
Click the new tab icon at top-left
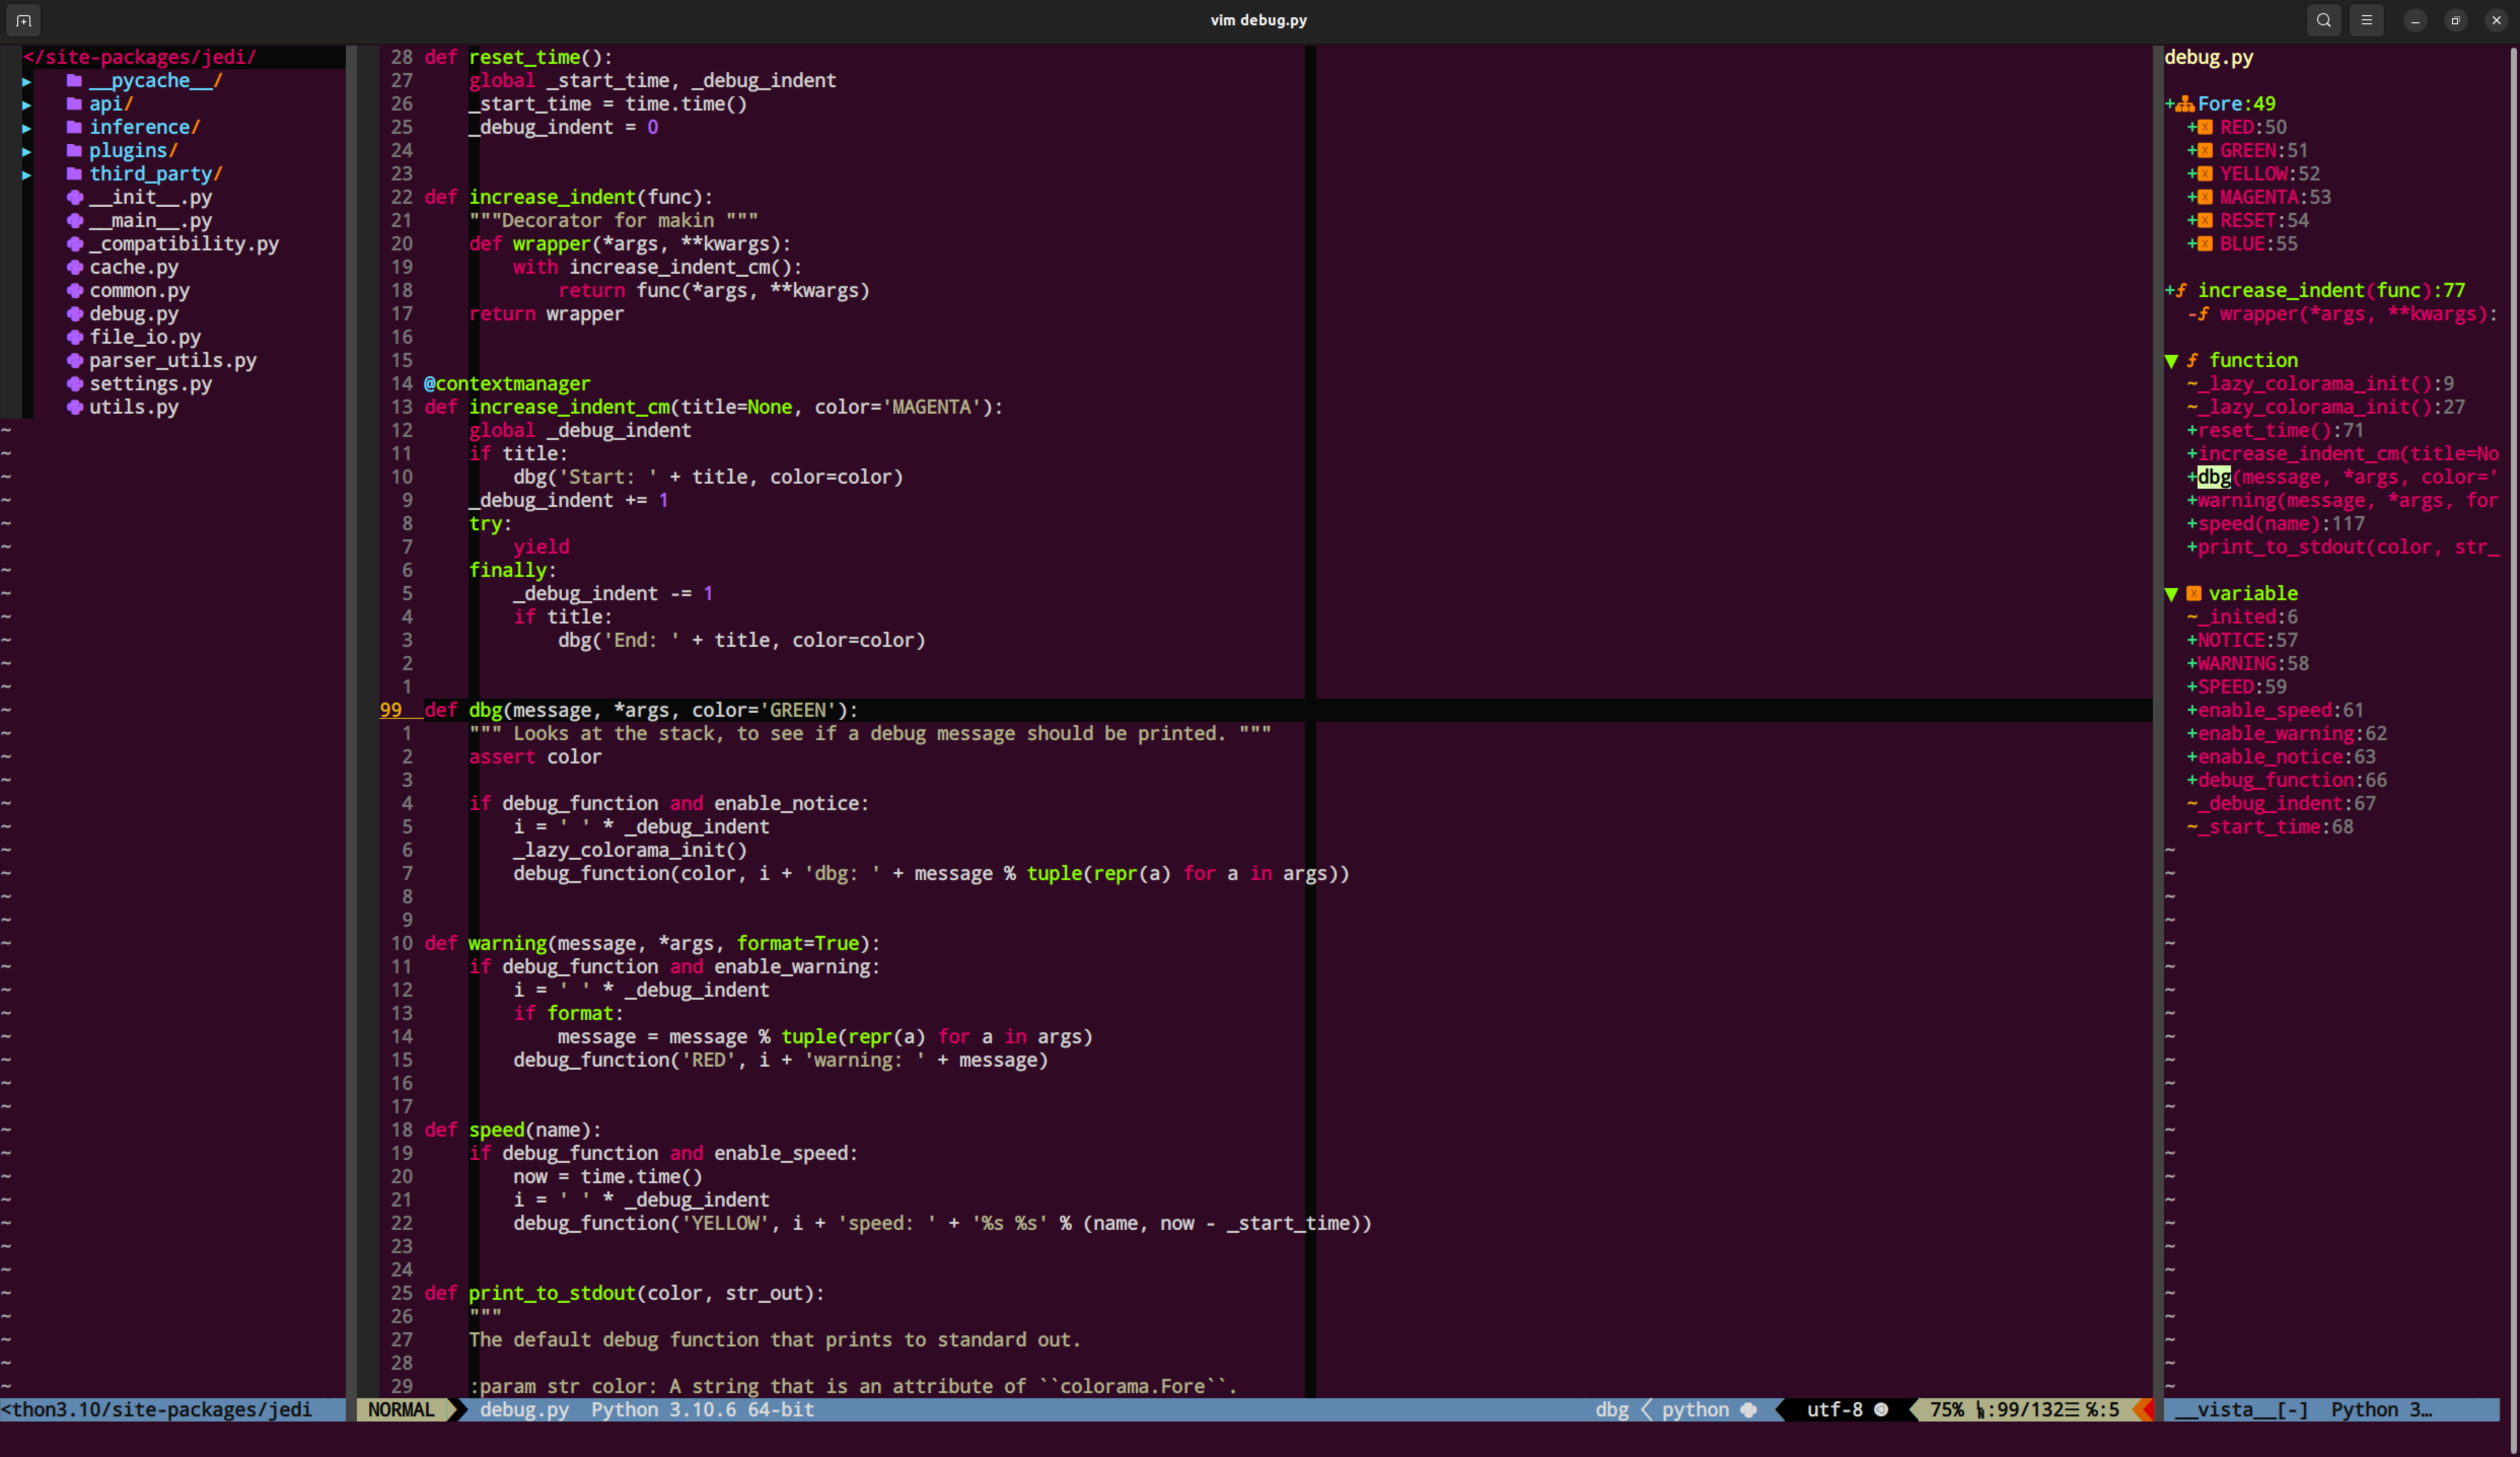(24, 20)
